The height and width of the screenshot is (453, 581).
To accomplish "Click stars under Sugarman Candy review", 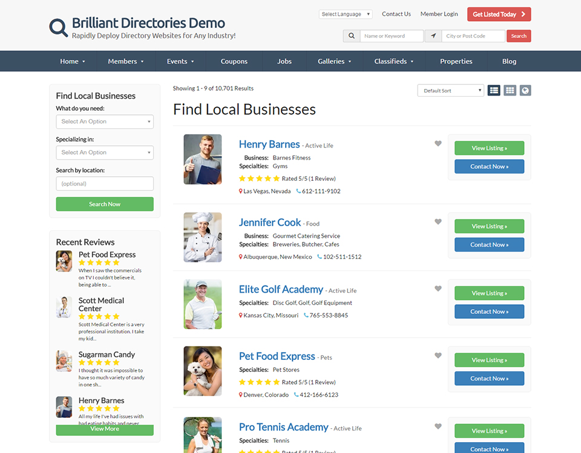I will click(99, 362).
